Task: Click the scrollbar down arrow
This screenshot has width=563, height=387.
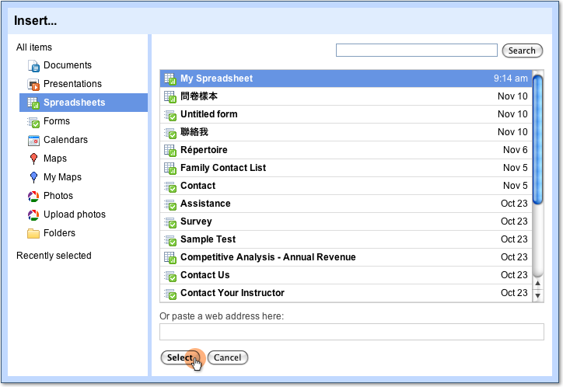Action: [537, 296]
